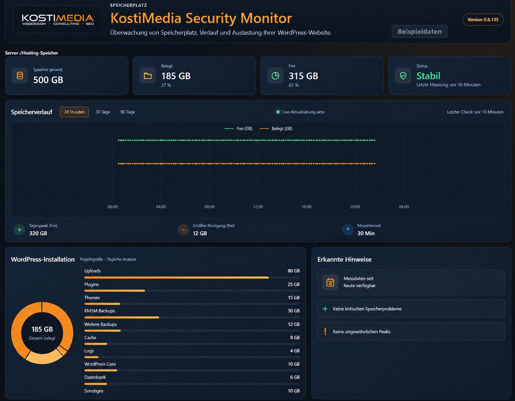
Task: Click the Sonstiges row label
Action: point(94,391)
